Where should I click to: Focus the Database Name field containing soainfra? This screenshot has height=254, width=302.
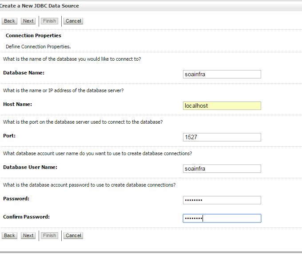pyautogui.click(x=222, y=74)
